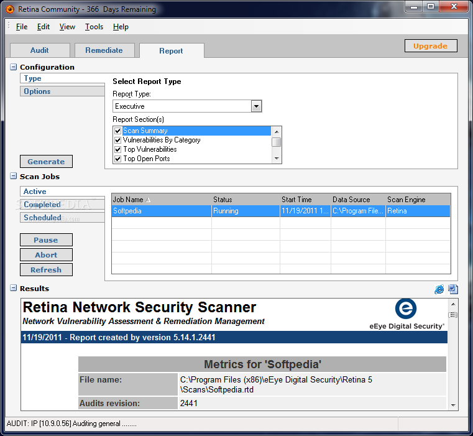Click the C:\Program File... data source cell
Screen dimensions: 473x436
coord(358,211)
